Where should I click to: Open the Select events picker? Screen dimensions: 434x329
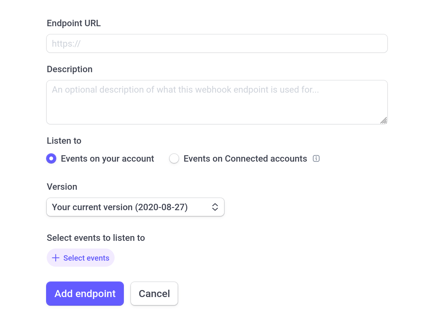[80, 258]
